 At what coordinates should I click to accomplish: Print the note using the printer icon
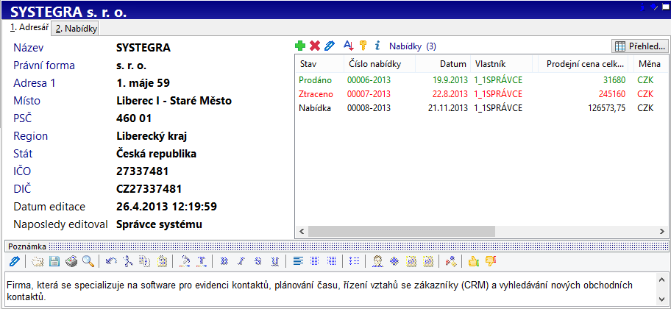[71, 261]
